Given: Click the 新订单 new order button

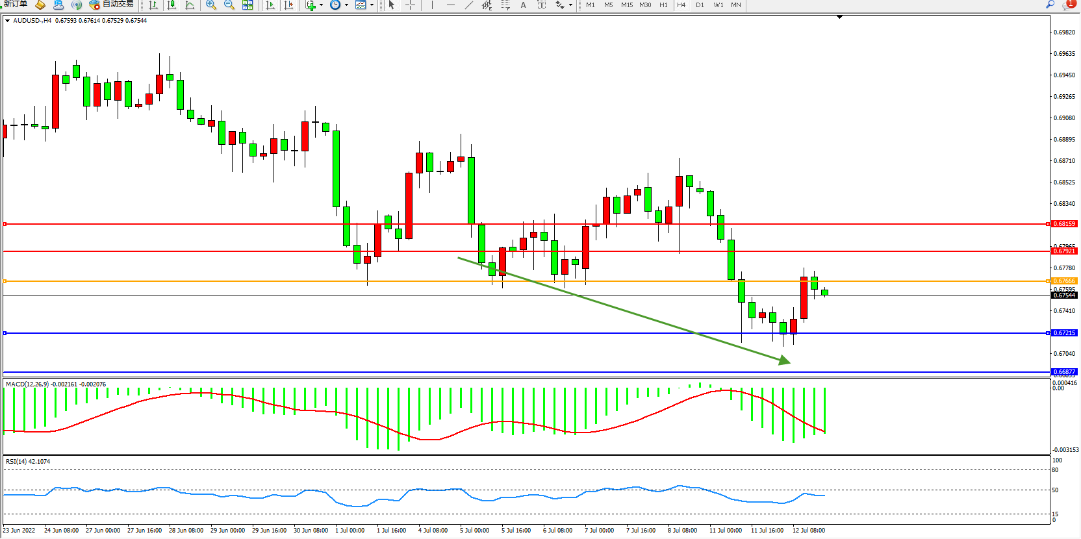Looking at the screenshot, I should coord(16,5).
